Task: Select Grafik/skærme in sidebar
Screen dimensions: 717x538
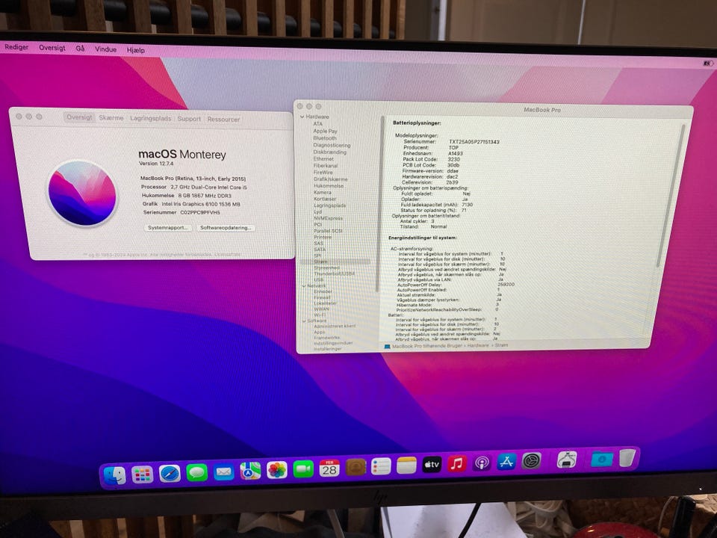Action: (x=331, y=179)
